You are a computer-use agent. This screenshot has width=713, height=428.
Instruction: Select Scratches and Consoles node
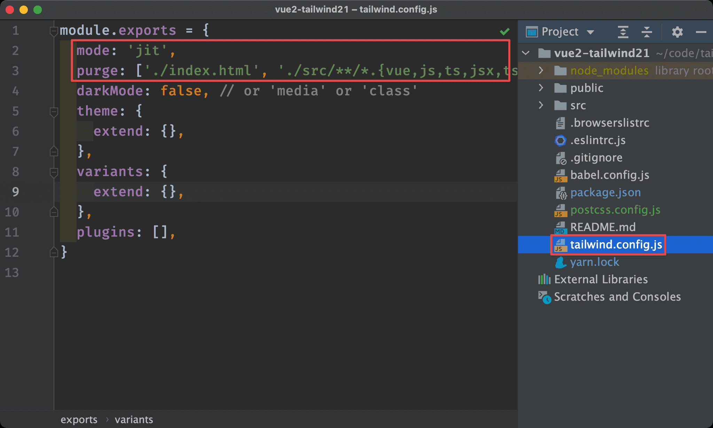[x=617, y=297]
